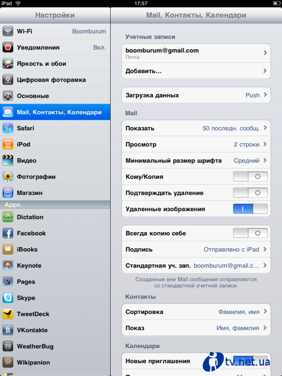282x376 pixels.
Task: Open Подпись signature row
Action: [x=196, y=249]
